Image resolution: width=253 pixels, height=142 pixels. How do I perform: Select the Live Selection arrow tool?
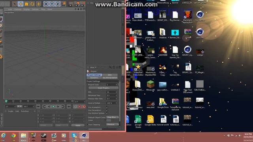pyautogui.click(x=15, y=4)
